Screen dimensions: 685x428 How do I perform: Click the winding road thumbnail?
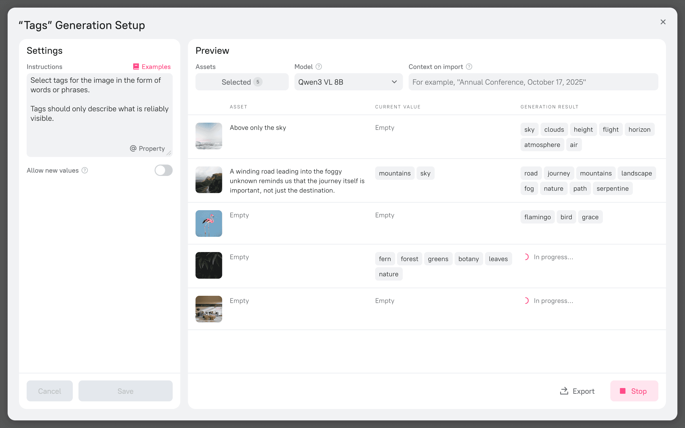[x=209, y=180]
